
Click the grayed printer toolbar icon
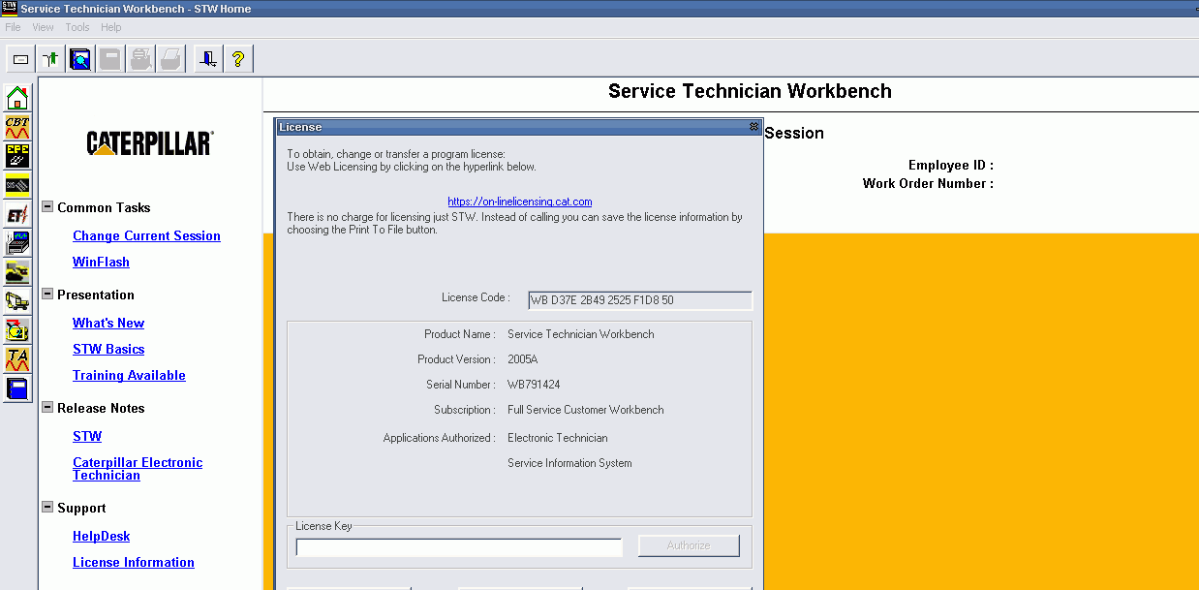click(140, 59)
